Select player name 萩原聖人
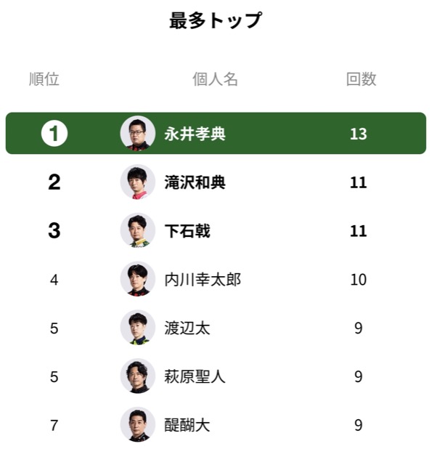The height and width of the screenshot is (465, 437). click(195, 377)
